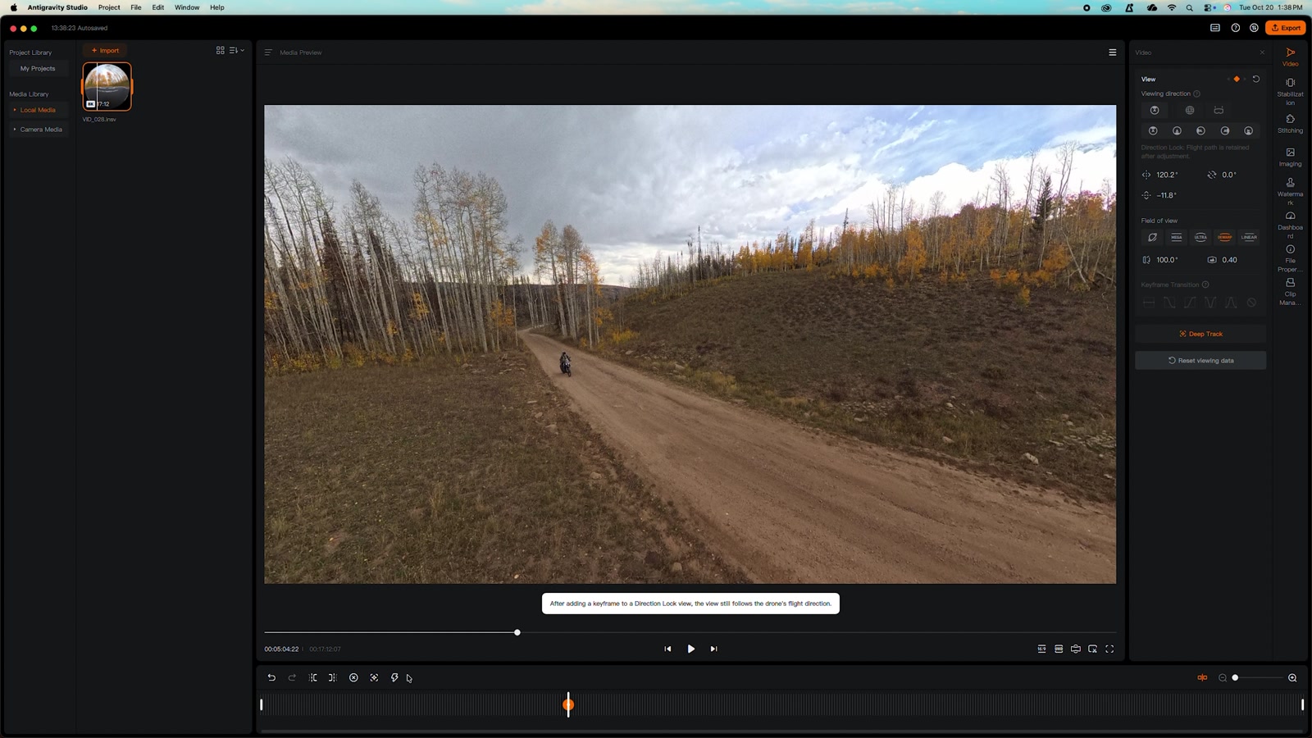Open the Media Preview hamburger menu
1312x738 pixels.
pyautogui.click(x=1113, y=52)
